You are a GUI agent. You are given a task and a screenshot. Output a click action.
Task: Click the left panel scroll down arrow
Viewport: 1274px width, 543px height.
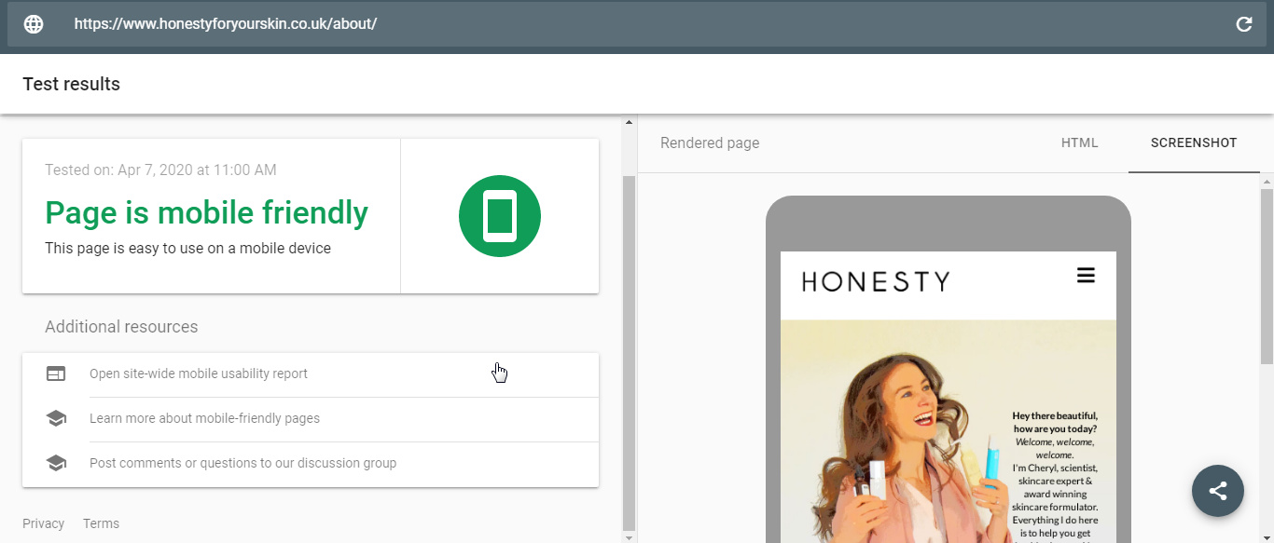(x=629, y=536)
